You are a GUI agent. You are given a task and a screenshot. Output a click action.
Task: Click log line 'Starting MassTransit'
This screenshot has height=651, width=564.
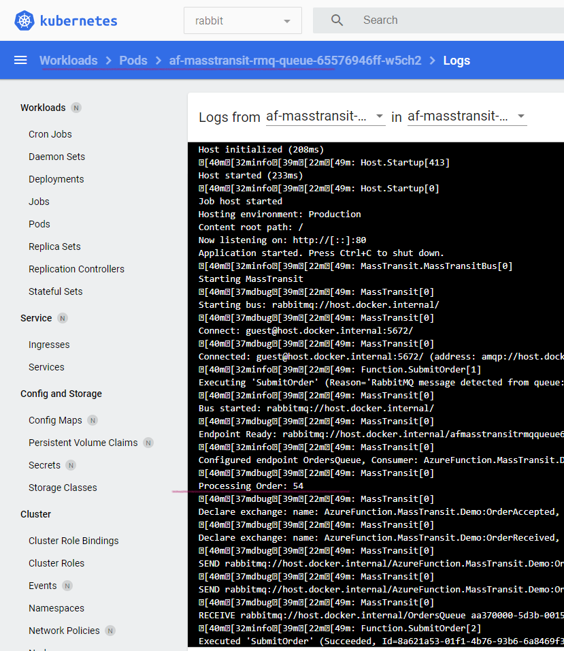(250, 279)
